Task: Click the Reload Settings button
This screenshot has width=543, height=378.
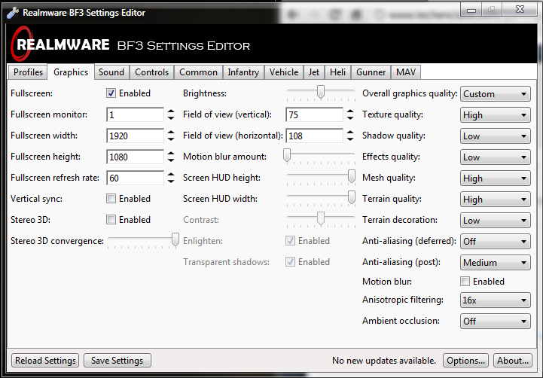Action: coord(45,361)
